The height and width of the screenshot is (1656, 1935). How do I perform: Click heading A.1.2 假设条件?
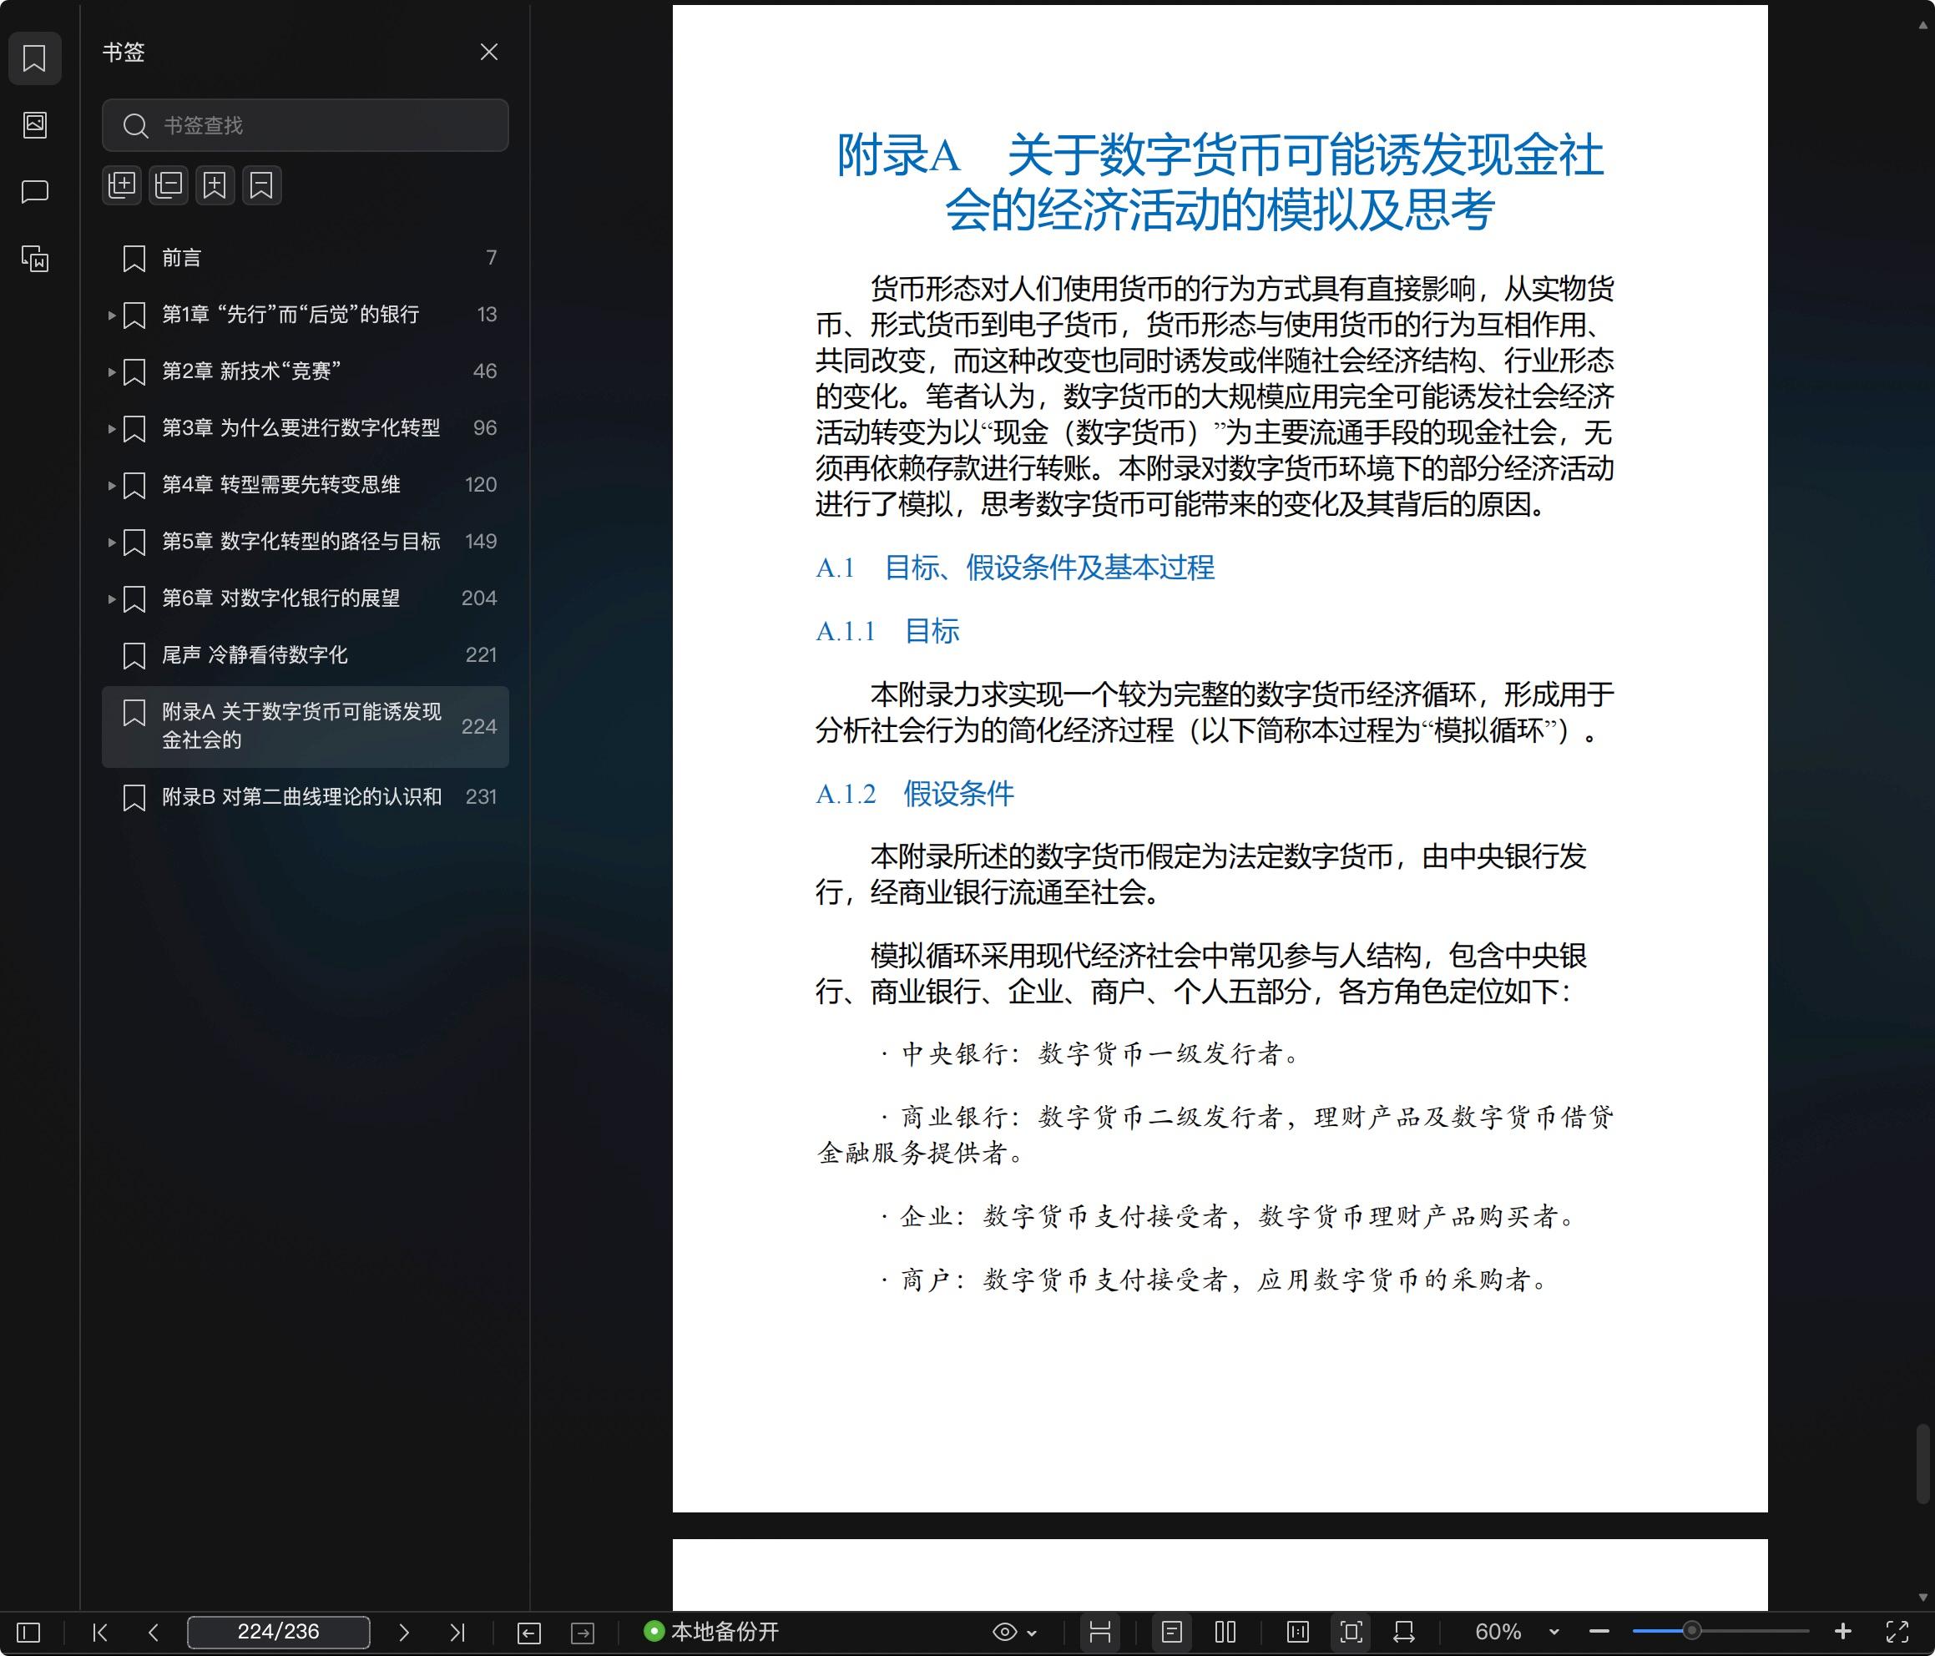point(914,794)
